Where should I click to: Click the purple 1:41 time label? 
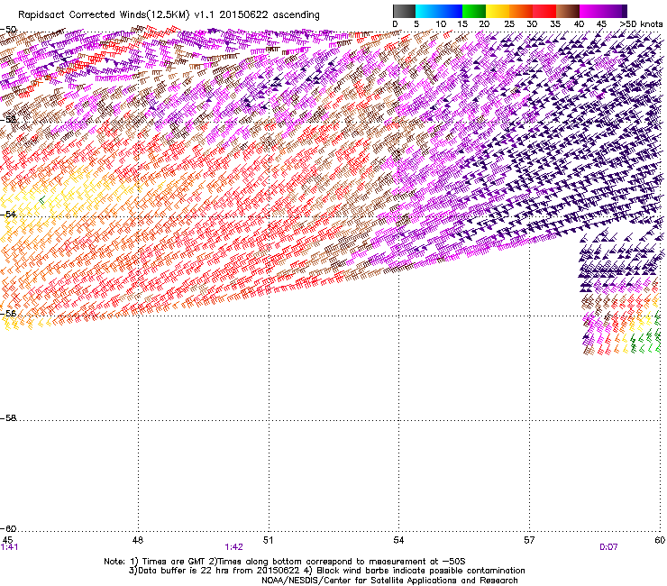(x=9, y=547)
